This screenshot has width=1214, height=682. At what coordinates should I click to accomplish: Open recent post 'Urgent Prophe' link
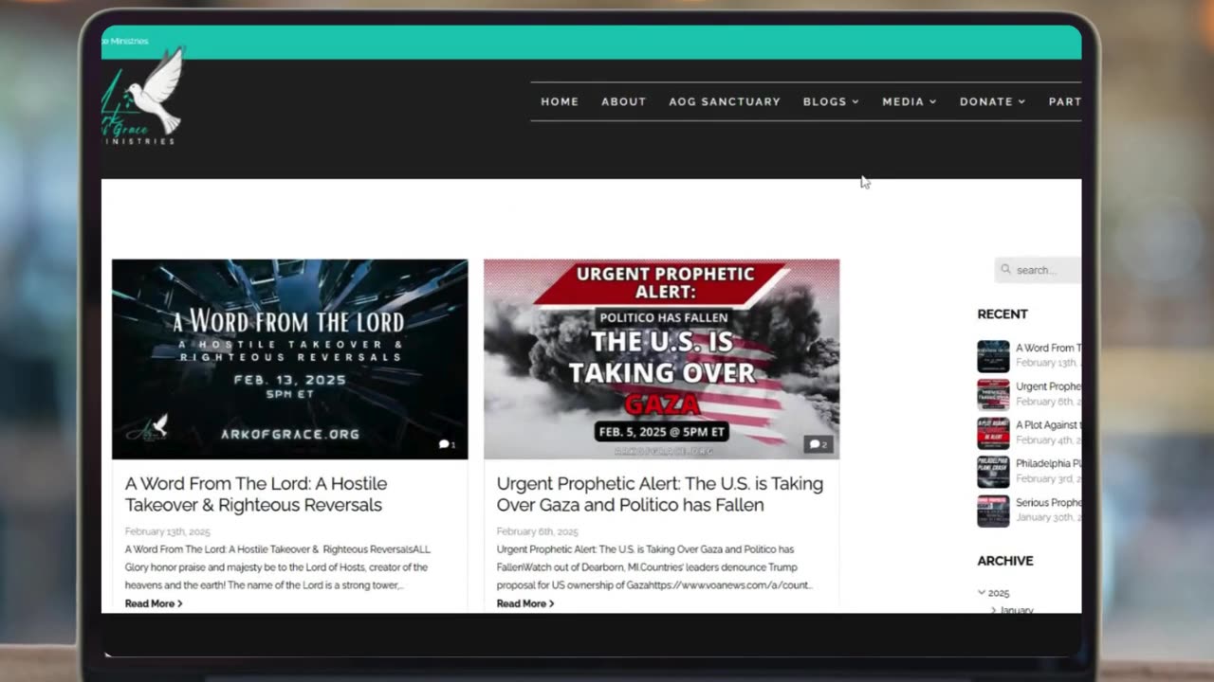click(1048, 386)
